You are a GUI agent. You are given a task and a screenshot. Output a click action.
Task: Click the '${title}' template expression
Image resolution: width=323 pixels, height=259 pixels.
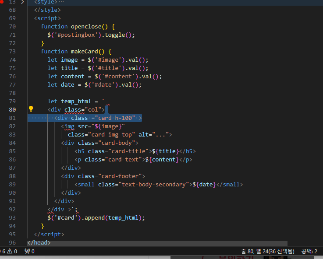coord(166,151)
